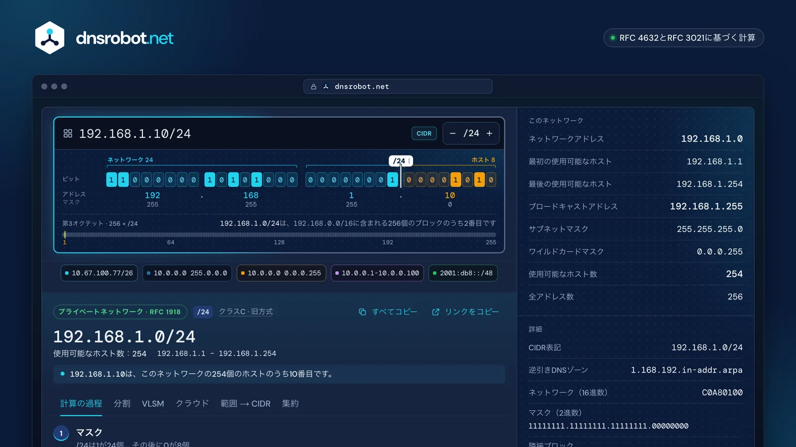
Task: Open the 計算の過程 tab
Action: (81, 403)
